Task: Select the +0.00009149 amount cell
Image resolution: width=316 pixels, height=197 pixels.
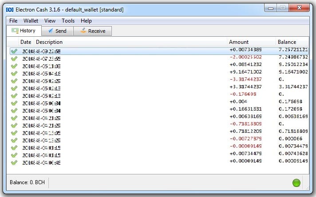Action: pos(246,161)
